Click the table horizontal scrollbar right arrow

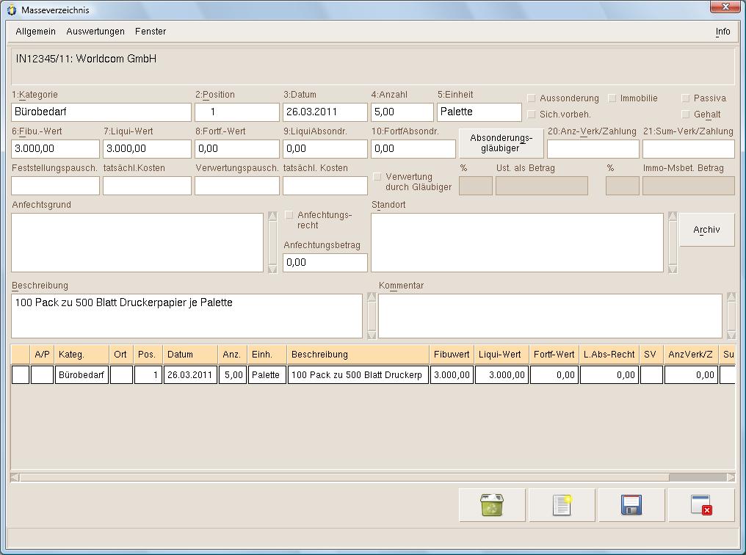pyautogui.click(x=731, y=477)
